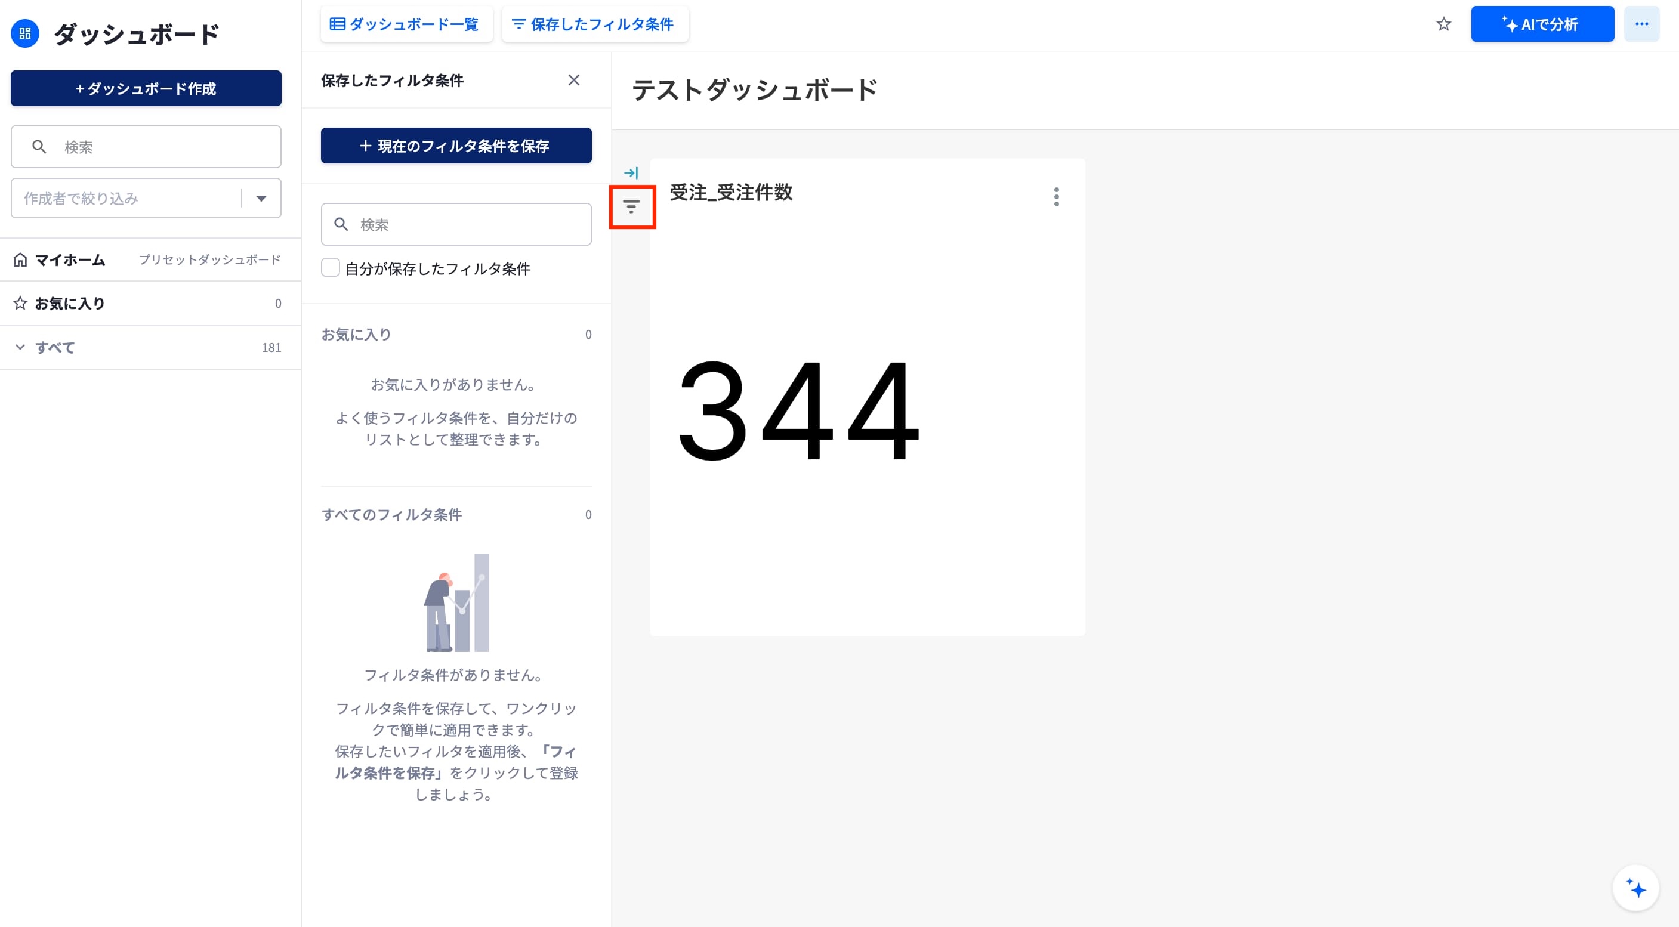This screenshot has width=1679, height=927.
Task: Click the sidebar お気に入り star icon
Action: point(20,303)
